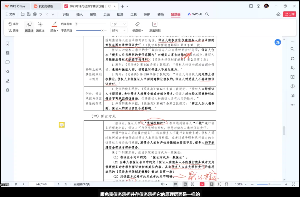This screenshot has height=197, width=300.
Task: Click the right sidebar search icon
Action: pyautogui.click(x=292, y=49)
